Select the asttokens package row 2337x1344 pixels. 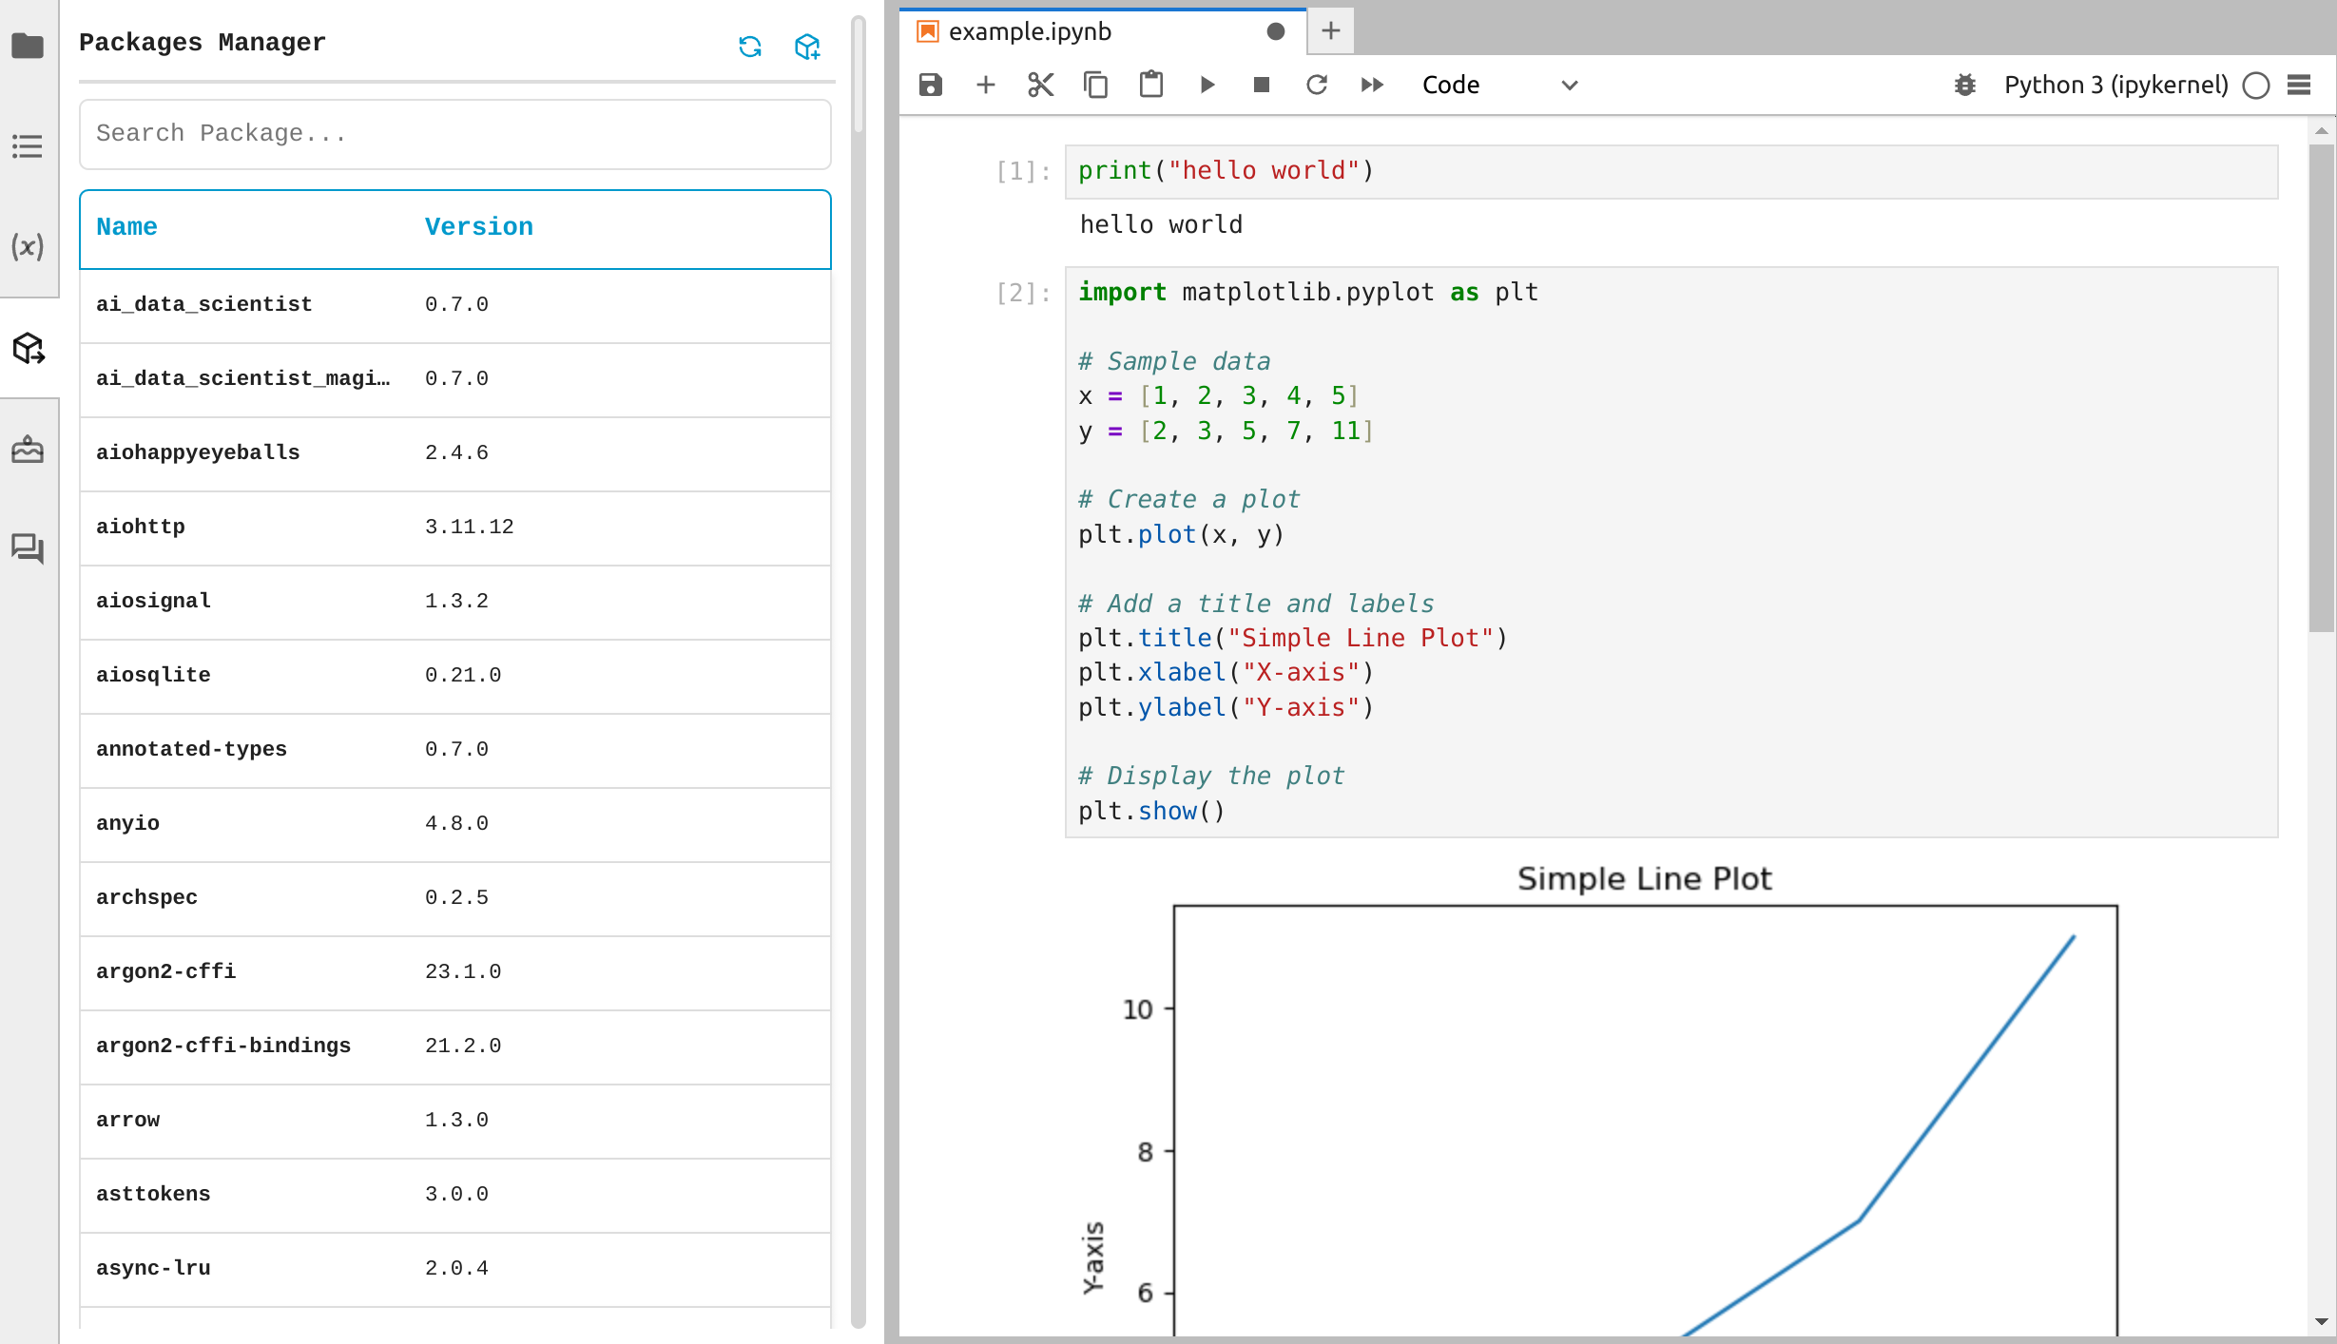455,1195
